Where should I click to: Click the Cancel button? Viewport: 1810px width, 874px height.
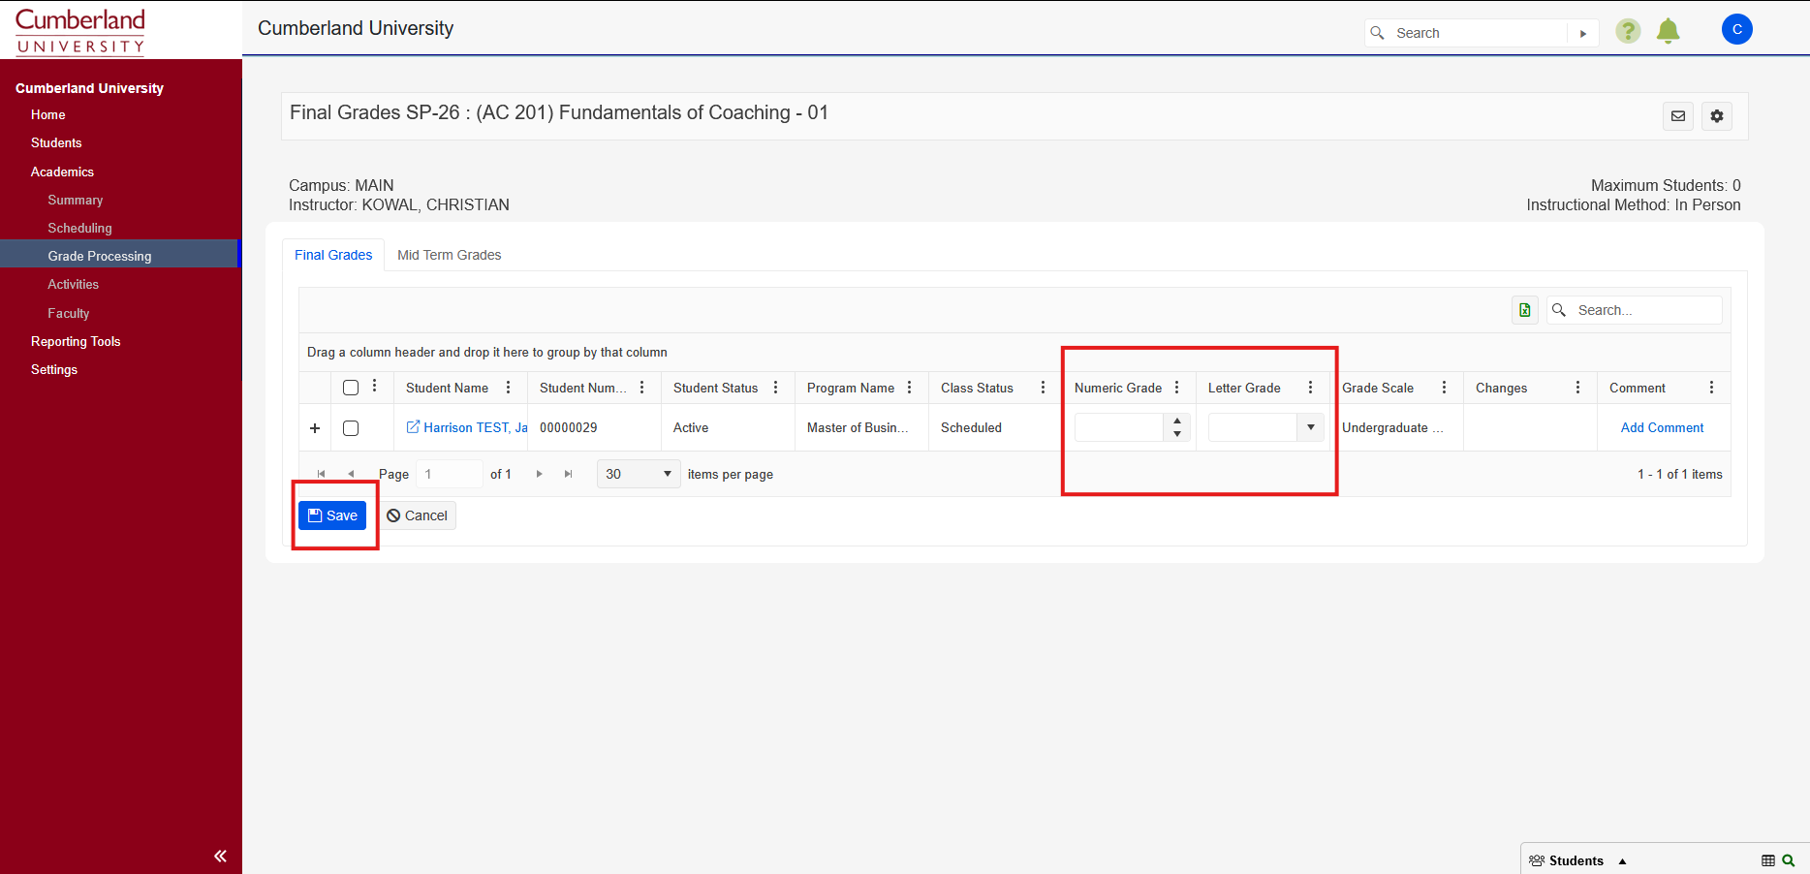(x=417, y=515)
